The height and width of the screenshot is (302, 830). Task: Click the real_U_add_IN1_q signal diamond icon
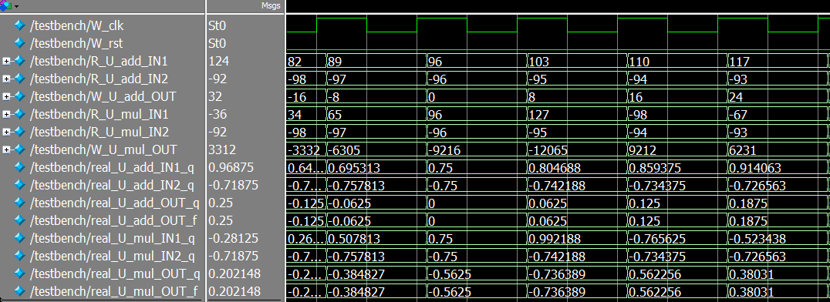pos(19,167)
